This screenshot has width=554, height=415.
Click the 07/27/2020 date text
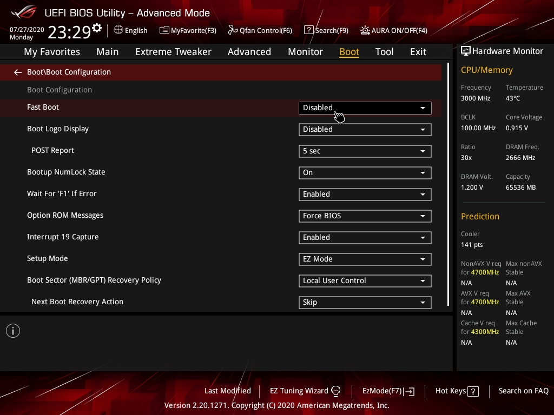[x=27, y=30]
